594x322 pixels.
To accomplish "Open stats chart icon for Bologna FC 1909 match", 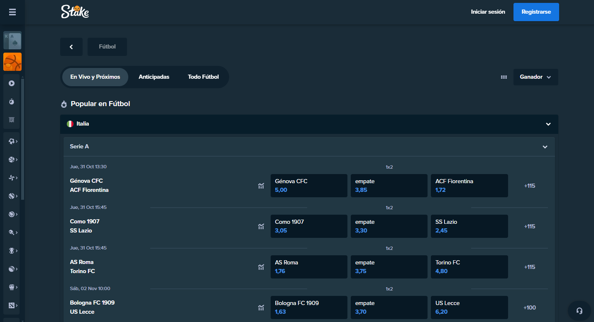I will (x=261, y=307).
